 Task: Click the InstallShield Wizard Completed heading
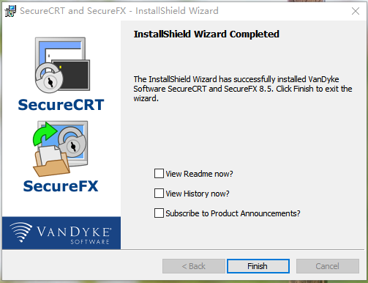206,34
